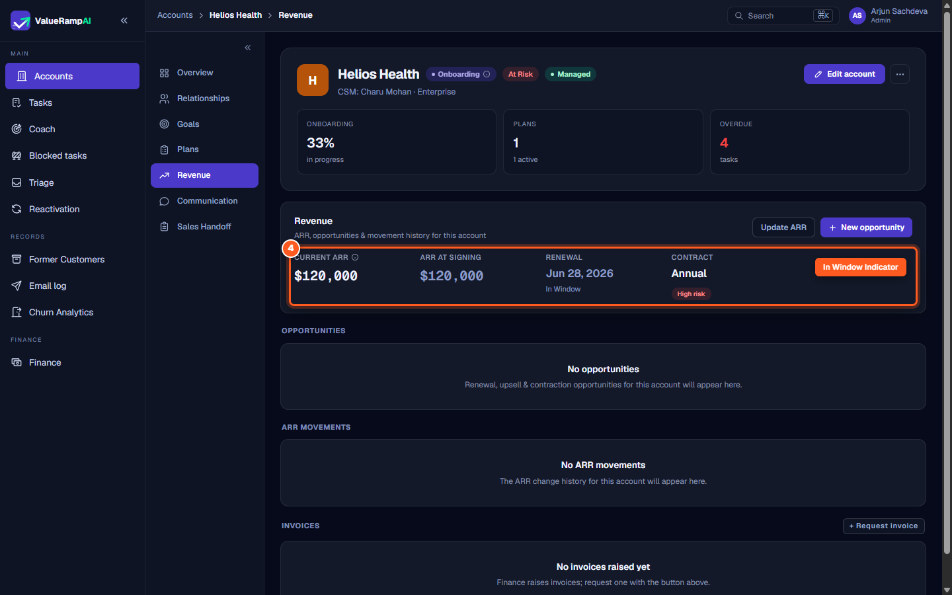Open the Sales Handoff section
The image size is (952, 595).
(x=204, y=227)
